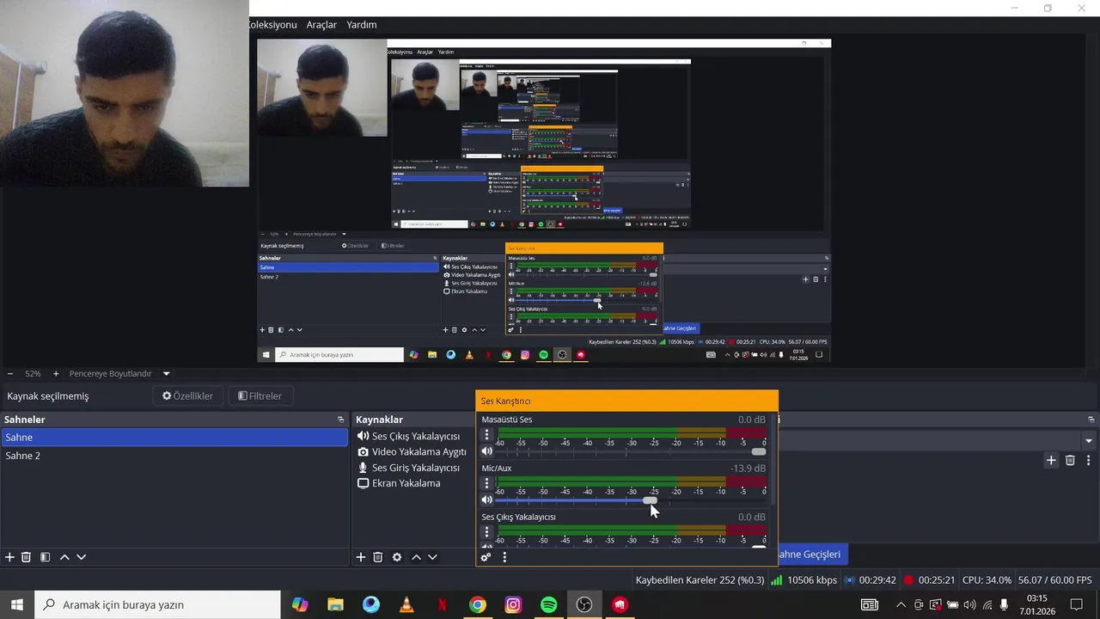
Task: Open scene filters icon in Sahneler toolbar
Action: click(46, 557)
